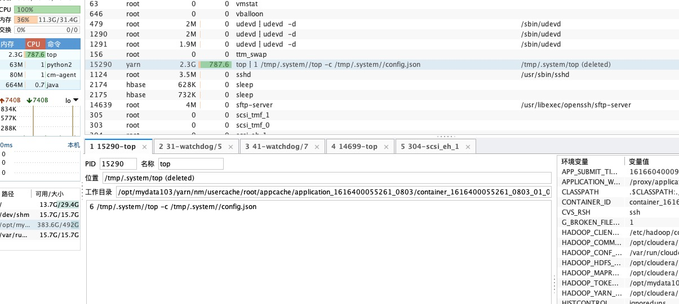Click the command line text area
This screenshot has width=679, height=304.
click(320, 252)
